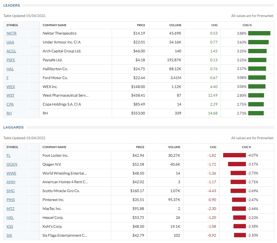This screenshot has width=277, height=243.
Task: Open the FL symbol in Laggards
Action: point(8,156)
